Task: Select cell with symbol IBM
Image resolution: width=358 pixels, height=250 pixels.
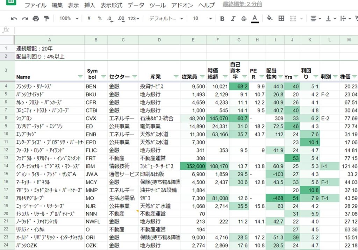Action: click(96, 166)
